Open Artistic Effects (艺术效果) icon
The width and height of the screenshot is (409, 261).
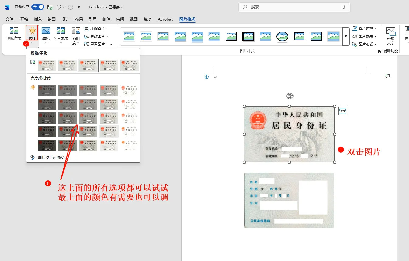click(x=61, y=31)
